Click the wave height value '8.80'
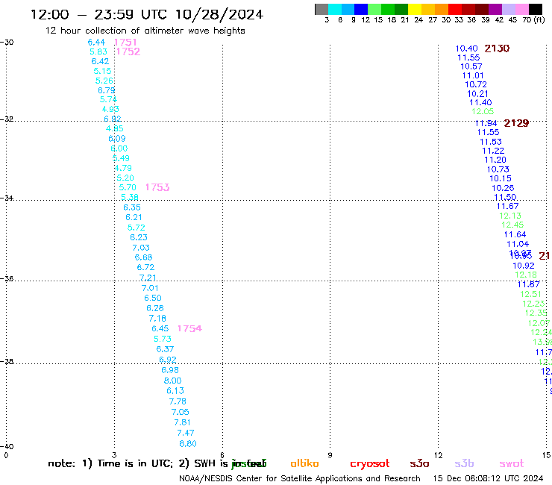This screenshot has width=552, height=485. coord(188,444)
